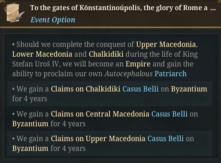
Task: Click Casus Belli in the Chalkidiki row
Action: pyautogui.click(x=140, y=89)
